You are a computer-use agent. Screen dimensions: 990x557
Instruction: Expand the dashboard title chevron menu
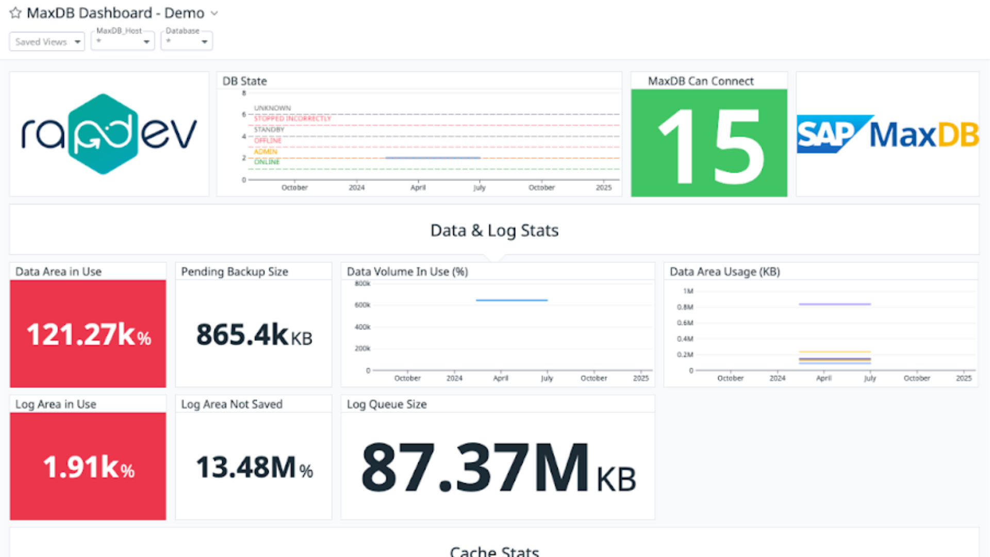click(x=214, y=13)
